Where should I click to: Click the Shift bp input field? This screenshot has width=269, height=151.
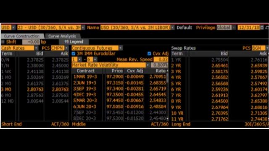31,42
